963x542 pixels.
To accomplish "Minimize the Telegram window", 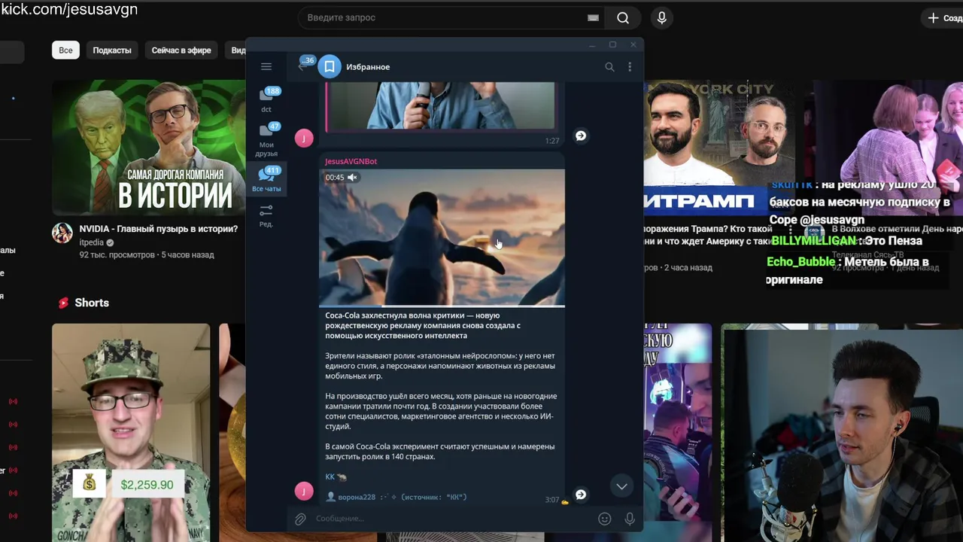I will pyautogui.click(x=592, y=45).
